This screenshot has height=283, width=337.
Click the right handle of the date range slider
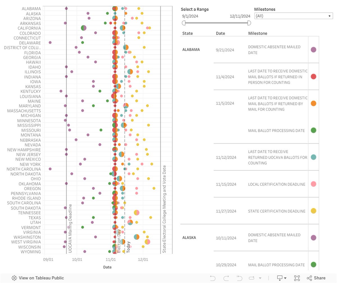[x=249, y=23]
